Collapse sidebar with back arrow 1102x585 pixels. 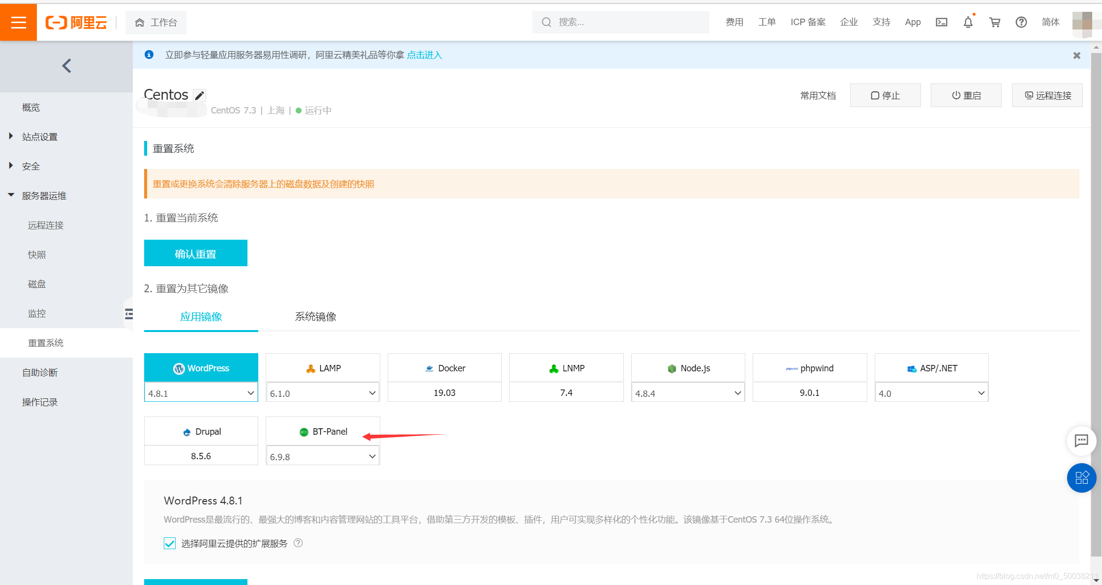click(66, 66)
